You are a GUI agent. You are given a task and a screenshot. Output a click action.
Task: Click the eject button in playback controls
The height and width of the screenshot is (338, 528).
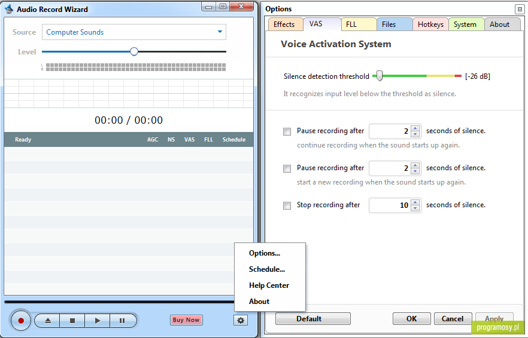(x=47, y=321)
